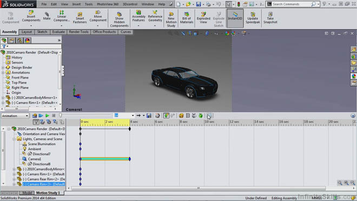This screenshot has height=201, width=357.
Task: Click the Exploded View tool
Action: 203,18
